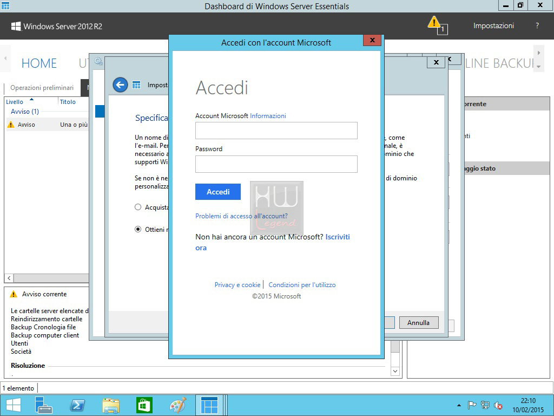554x416 pixels.
Task: Click the '1 elemento' status text
Action: point(18,388)
